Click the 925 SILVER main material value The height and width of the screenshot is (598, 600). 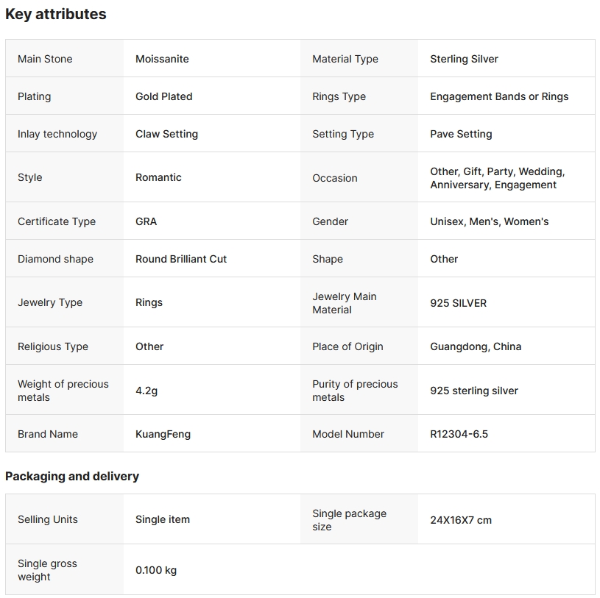(x=458, y=303)
